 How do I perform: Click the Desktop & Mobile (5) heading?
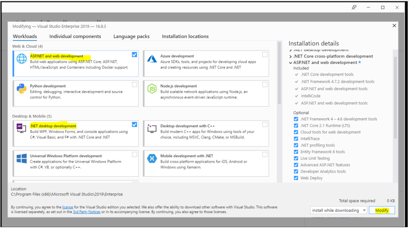[x=32, y=116]
